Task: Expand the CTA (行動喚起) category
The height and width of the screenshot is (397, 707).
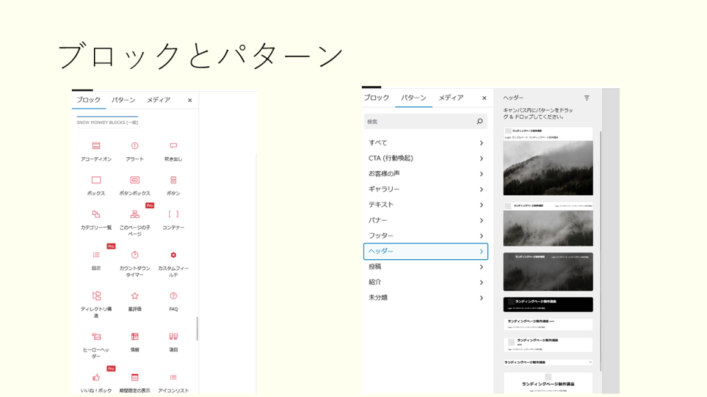Action: [x=425, y=158]
